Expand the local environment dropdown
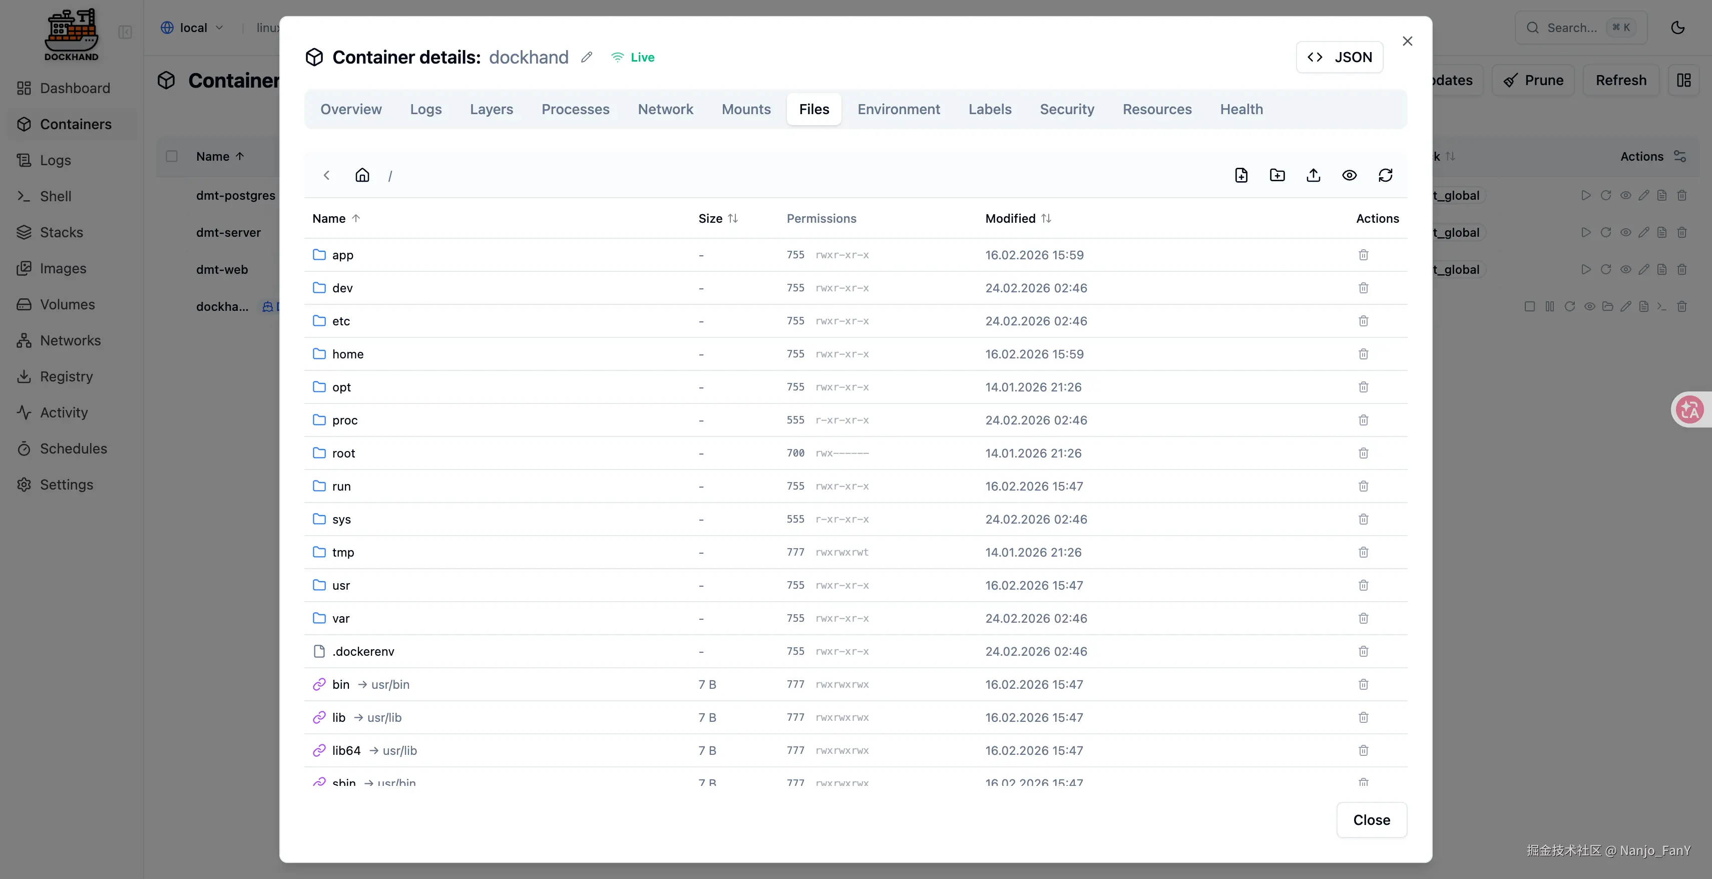Screen dimensions: 1712x879 point(192,28)
